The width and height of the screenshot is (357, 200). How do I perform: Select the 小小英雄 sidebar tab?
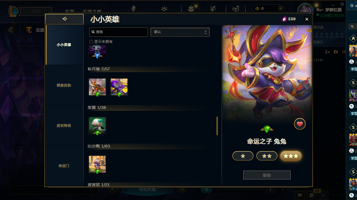[64, 45]
